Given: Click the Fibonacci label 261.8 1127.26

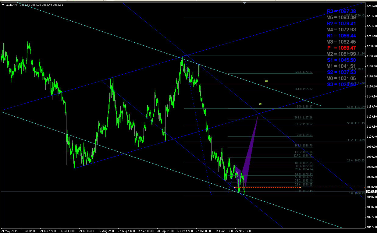Looking at the screenshot, I should [x=303, y=118].
